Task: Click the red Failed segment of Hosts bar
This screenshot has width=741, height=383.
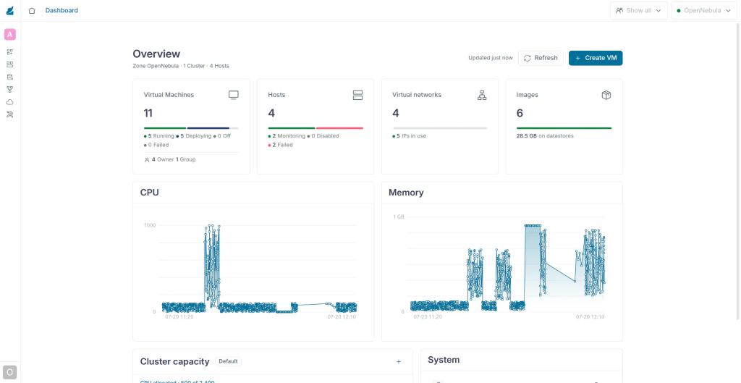Action: [x=339, y=128]
